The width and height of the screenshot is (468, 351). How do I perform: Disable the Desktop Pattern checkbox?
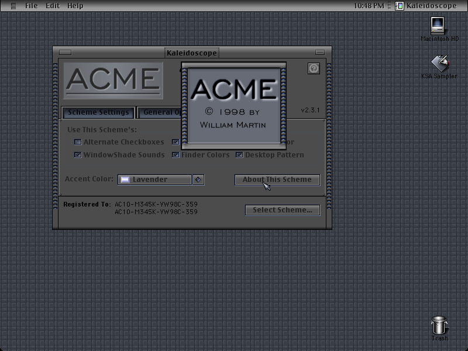(x=239, y=154)
